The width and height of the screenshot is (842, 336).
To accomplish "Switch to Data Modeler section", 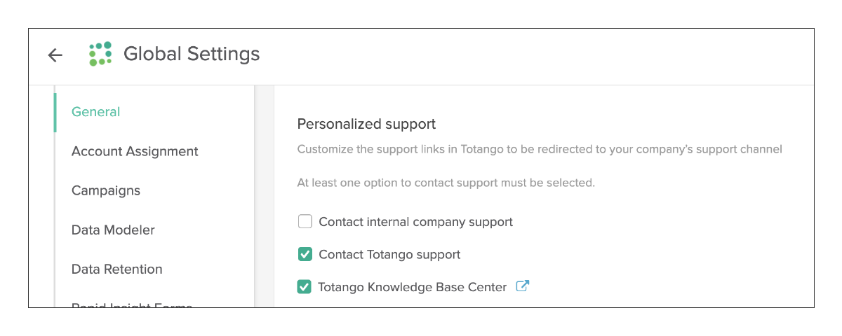I will [113, 230].
